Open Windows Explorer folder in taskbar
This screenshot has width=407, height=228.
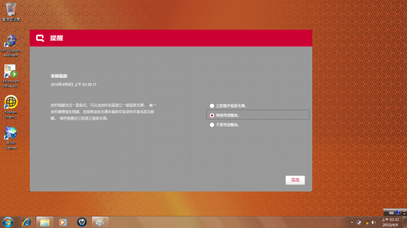[45, 222]
